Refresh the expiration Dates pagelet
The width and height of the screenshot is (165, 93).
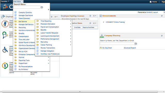(x=90, y=23)
